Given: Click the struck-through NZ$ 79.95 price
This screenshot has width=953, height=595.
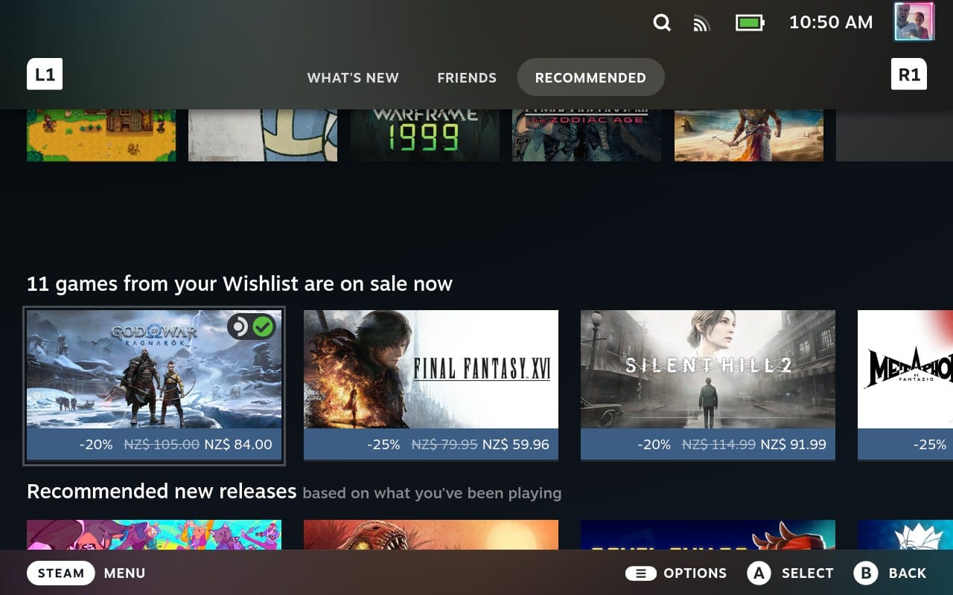Looking at the screenshot, I should (444, 445).
